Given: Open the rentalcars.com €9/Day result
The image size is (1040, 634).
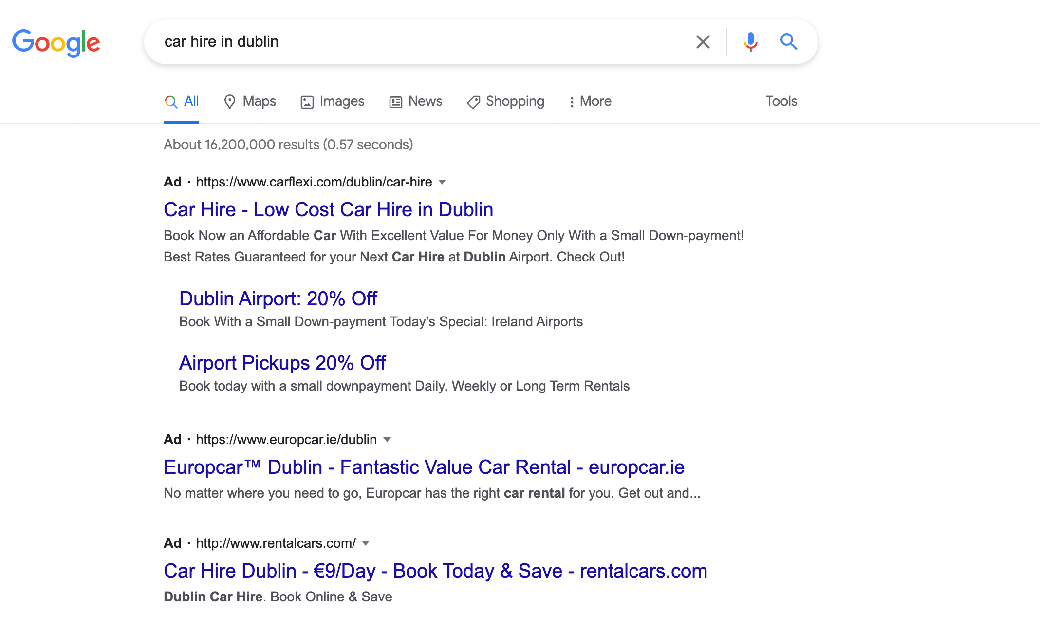Looking at the screenshot, I should 435,571.
